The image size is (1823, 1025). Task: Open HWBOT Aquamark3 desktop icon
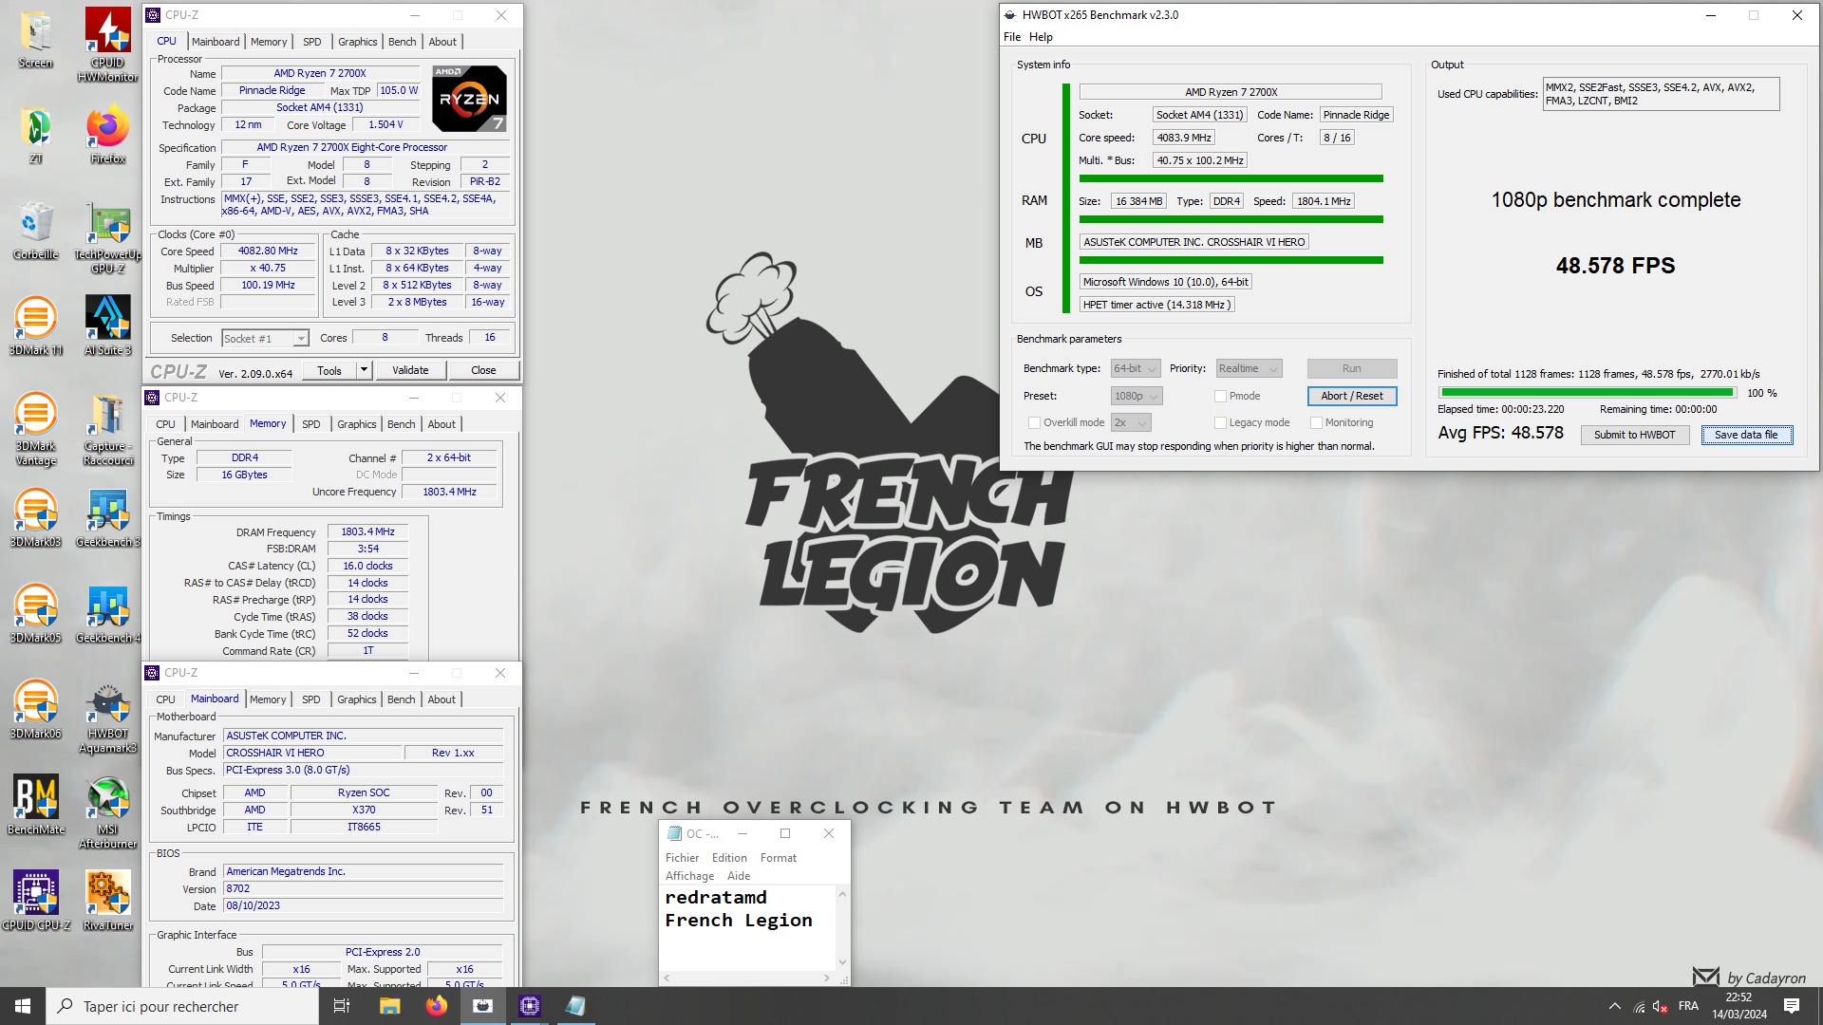coord(108,716)
